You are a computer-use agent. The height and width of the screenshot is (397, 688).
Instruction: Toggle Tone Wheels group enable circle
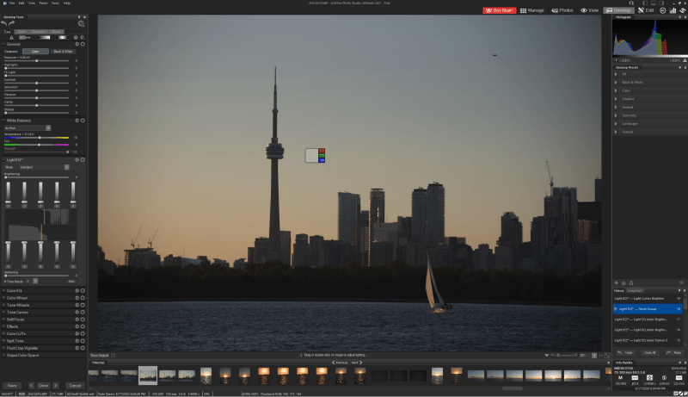(x=83, y=305)
